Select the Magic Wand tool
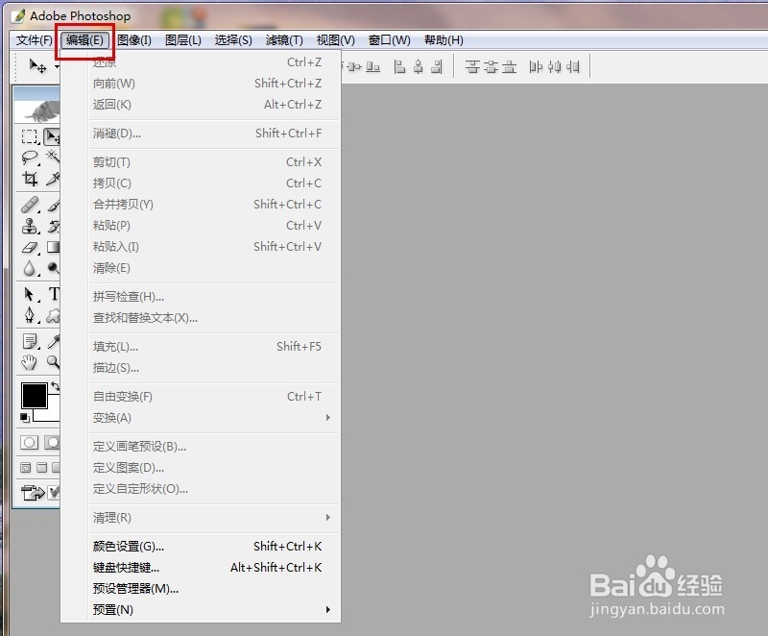768x636 pixels. [52, 158]
